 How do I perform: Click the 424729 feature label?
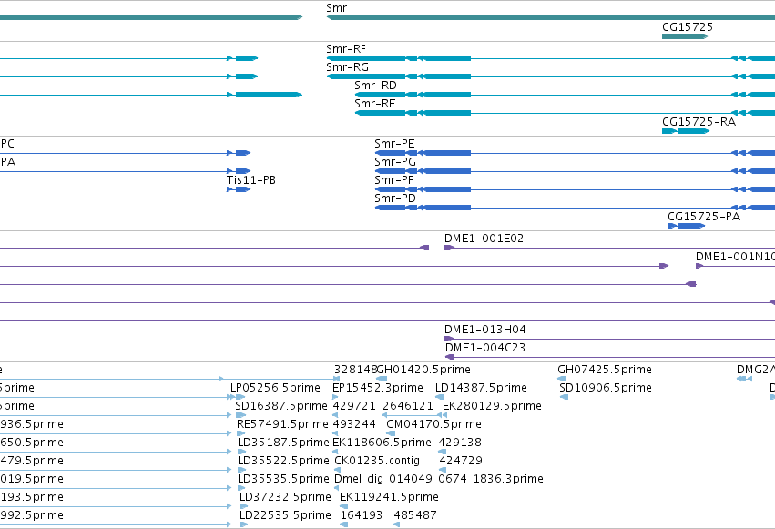(x=461, y=461)
